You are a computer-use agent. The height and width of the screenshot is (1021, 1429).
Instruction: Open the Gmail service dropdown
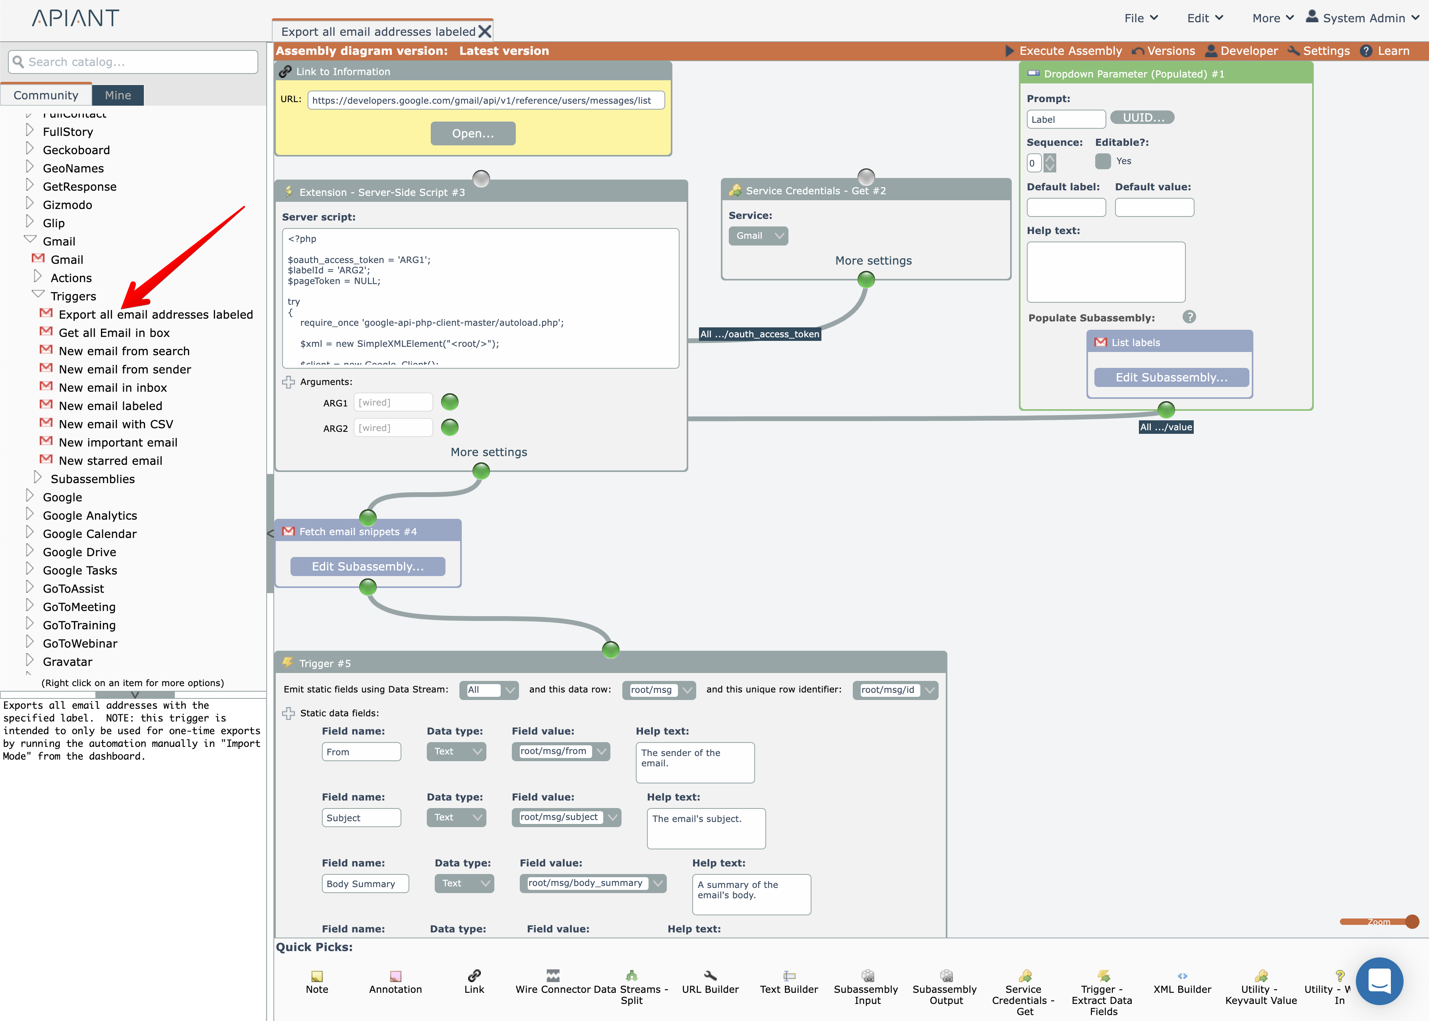(758, 236)
